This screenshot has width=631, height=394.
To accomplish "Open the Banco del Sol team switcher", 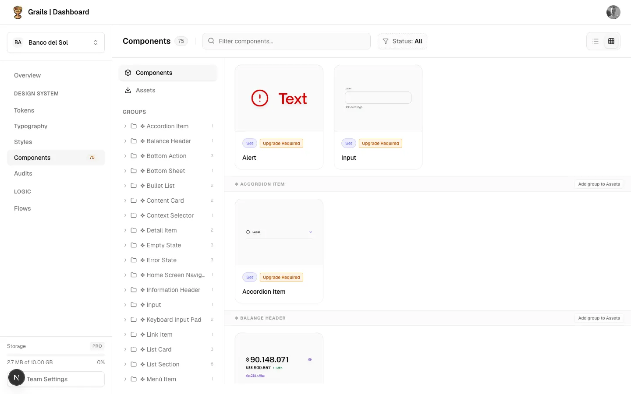I will coord(56,42).
